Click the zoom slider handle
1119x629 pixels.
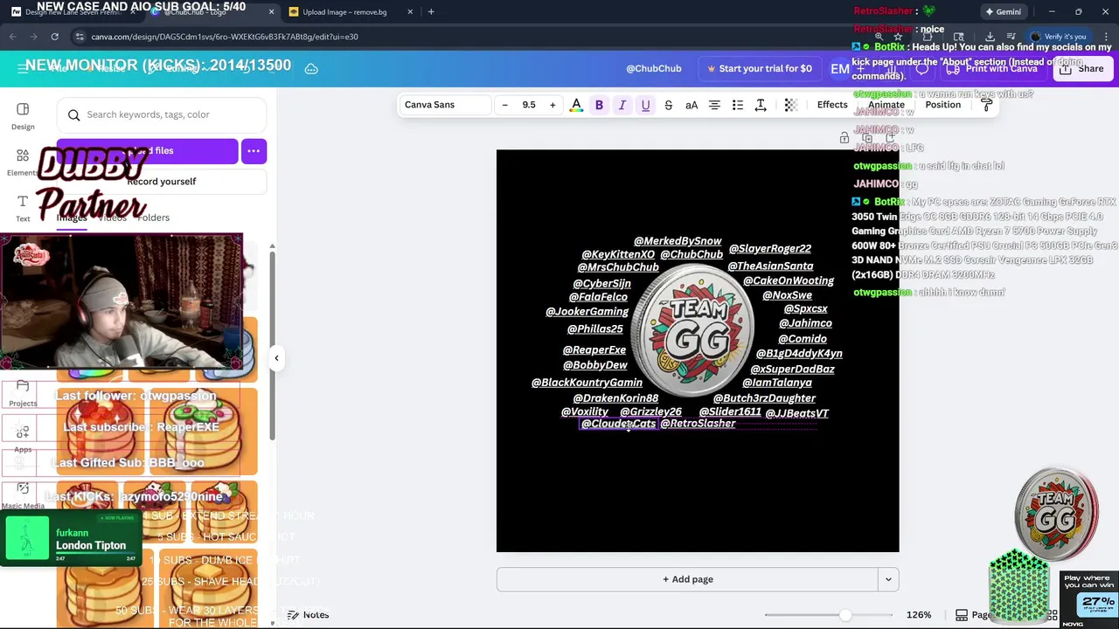tap(845, 615)
